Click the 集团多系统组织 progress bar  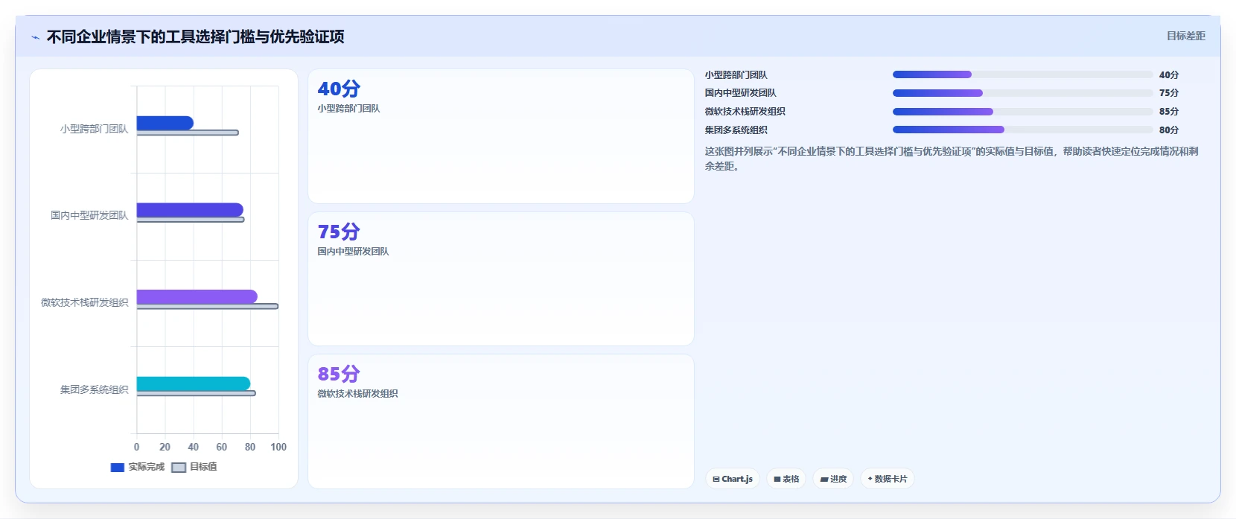tap(1022, 130)
